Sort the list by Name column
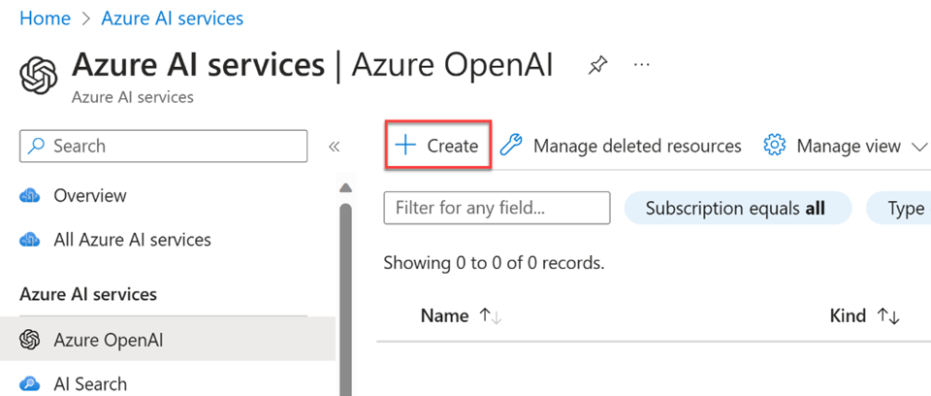The image size is (931, 396). (x=462, y=315)
